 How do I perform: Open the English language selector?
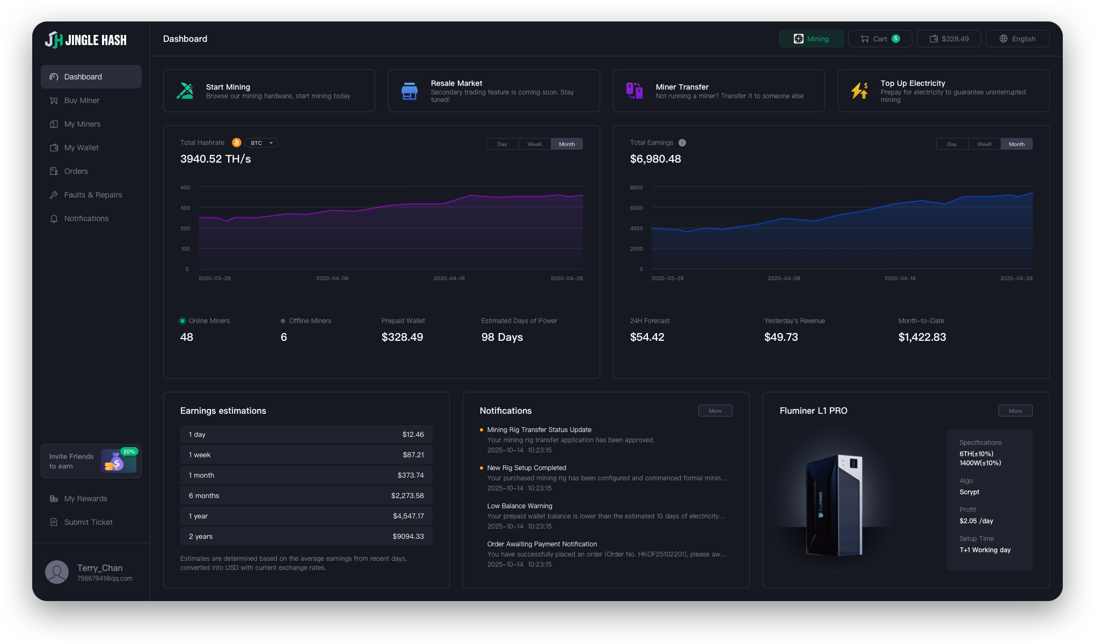(x=1017, y=39)
